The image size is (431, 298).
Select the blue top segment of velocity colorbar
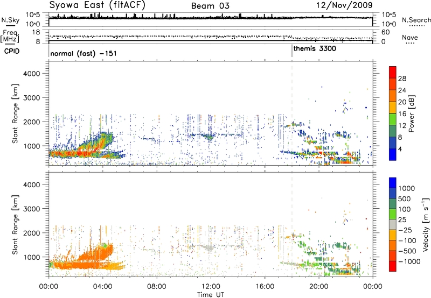[x=393, y=183]
